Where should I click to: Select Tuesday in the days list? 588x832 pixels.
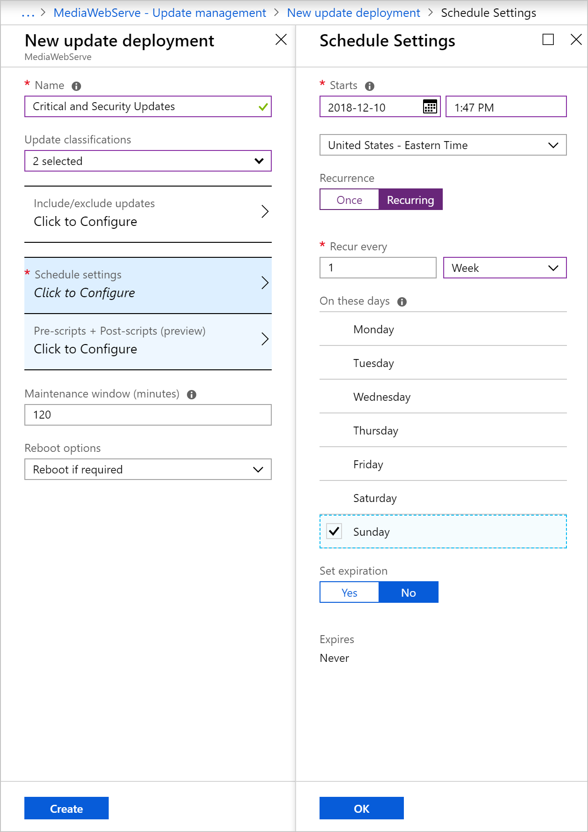pos(443,363)
